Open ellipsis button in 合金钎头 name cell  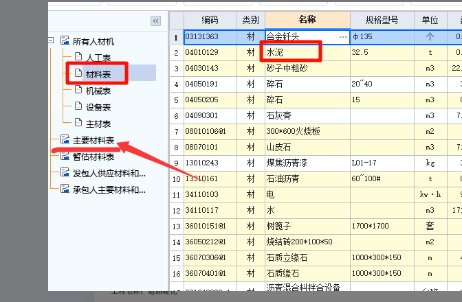[x=343, y=37]
